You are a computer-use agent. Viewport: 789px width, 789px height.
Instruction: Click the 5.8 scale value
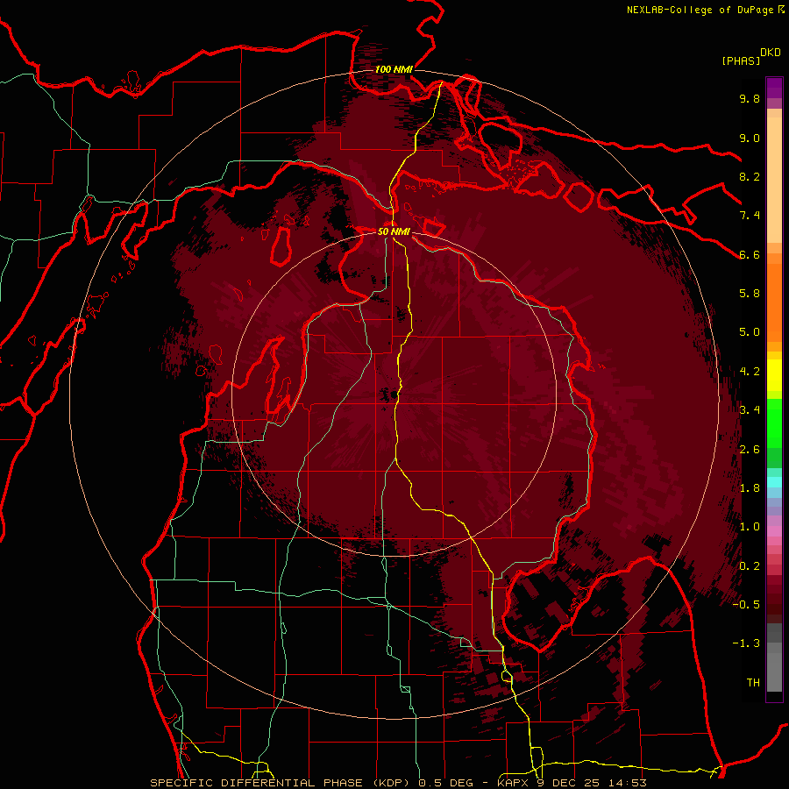coord(750,293)
